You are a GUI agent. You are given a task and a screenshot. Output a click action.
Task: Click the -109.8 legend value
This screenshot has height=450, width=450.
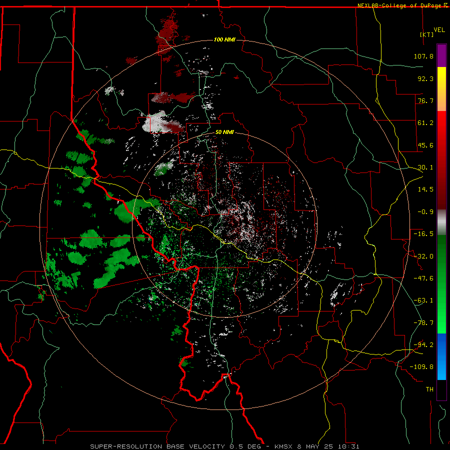[421, 367]
